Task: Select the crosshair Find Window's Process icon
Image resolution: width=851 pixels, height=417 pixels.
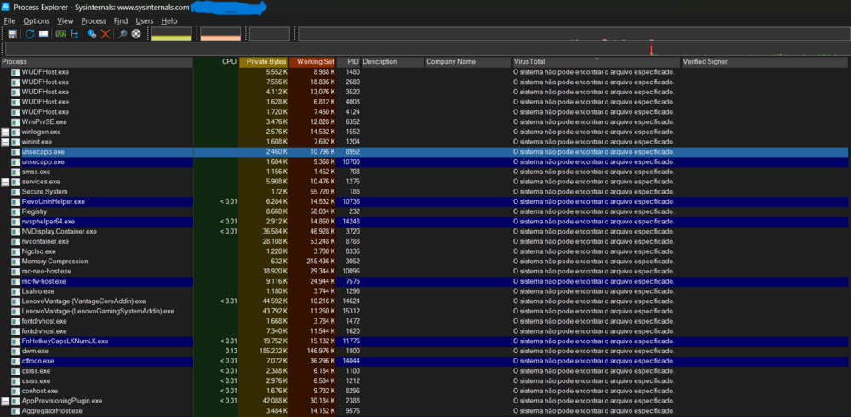Action: pos(135,34)
